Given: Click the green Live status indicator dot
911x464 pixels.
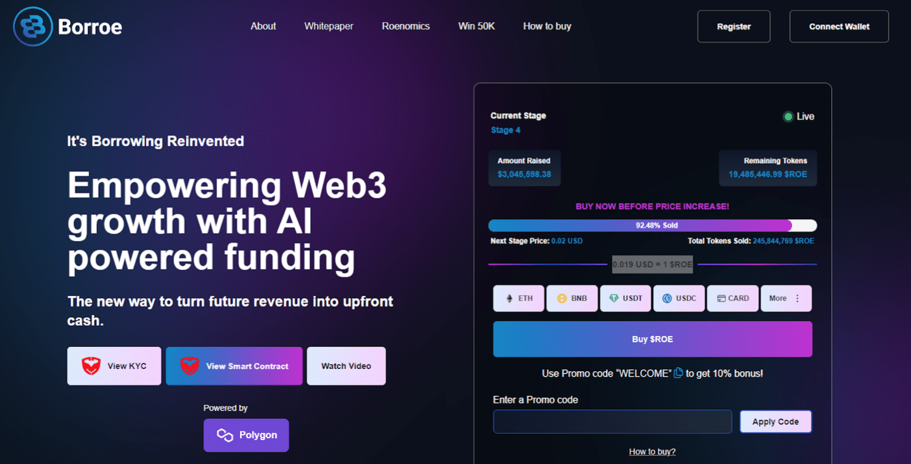Looking at the screenshot, I should coord(788,117).
